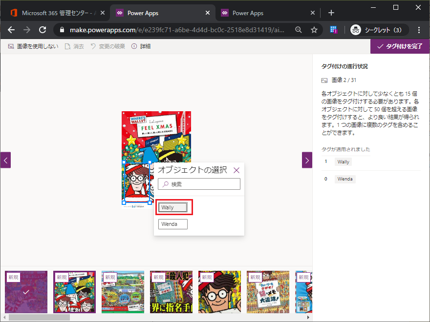This screenshot has width=430, height=322.
Task: Click 画像を使用しない in the toolbar
Action: coord(33,46)
